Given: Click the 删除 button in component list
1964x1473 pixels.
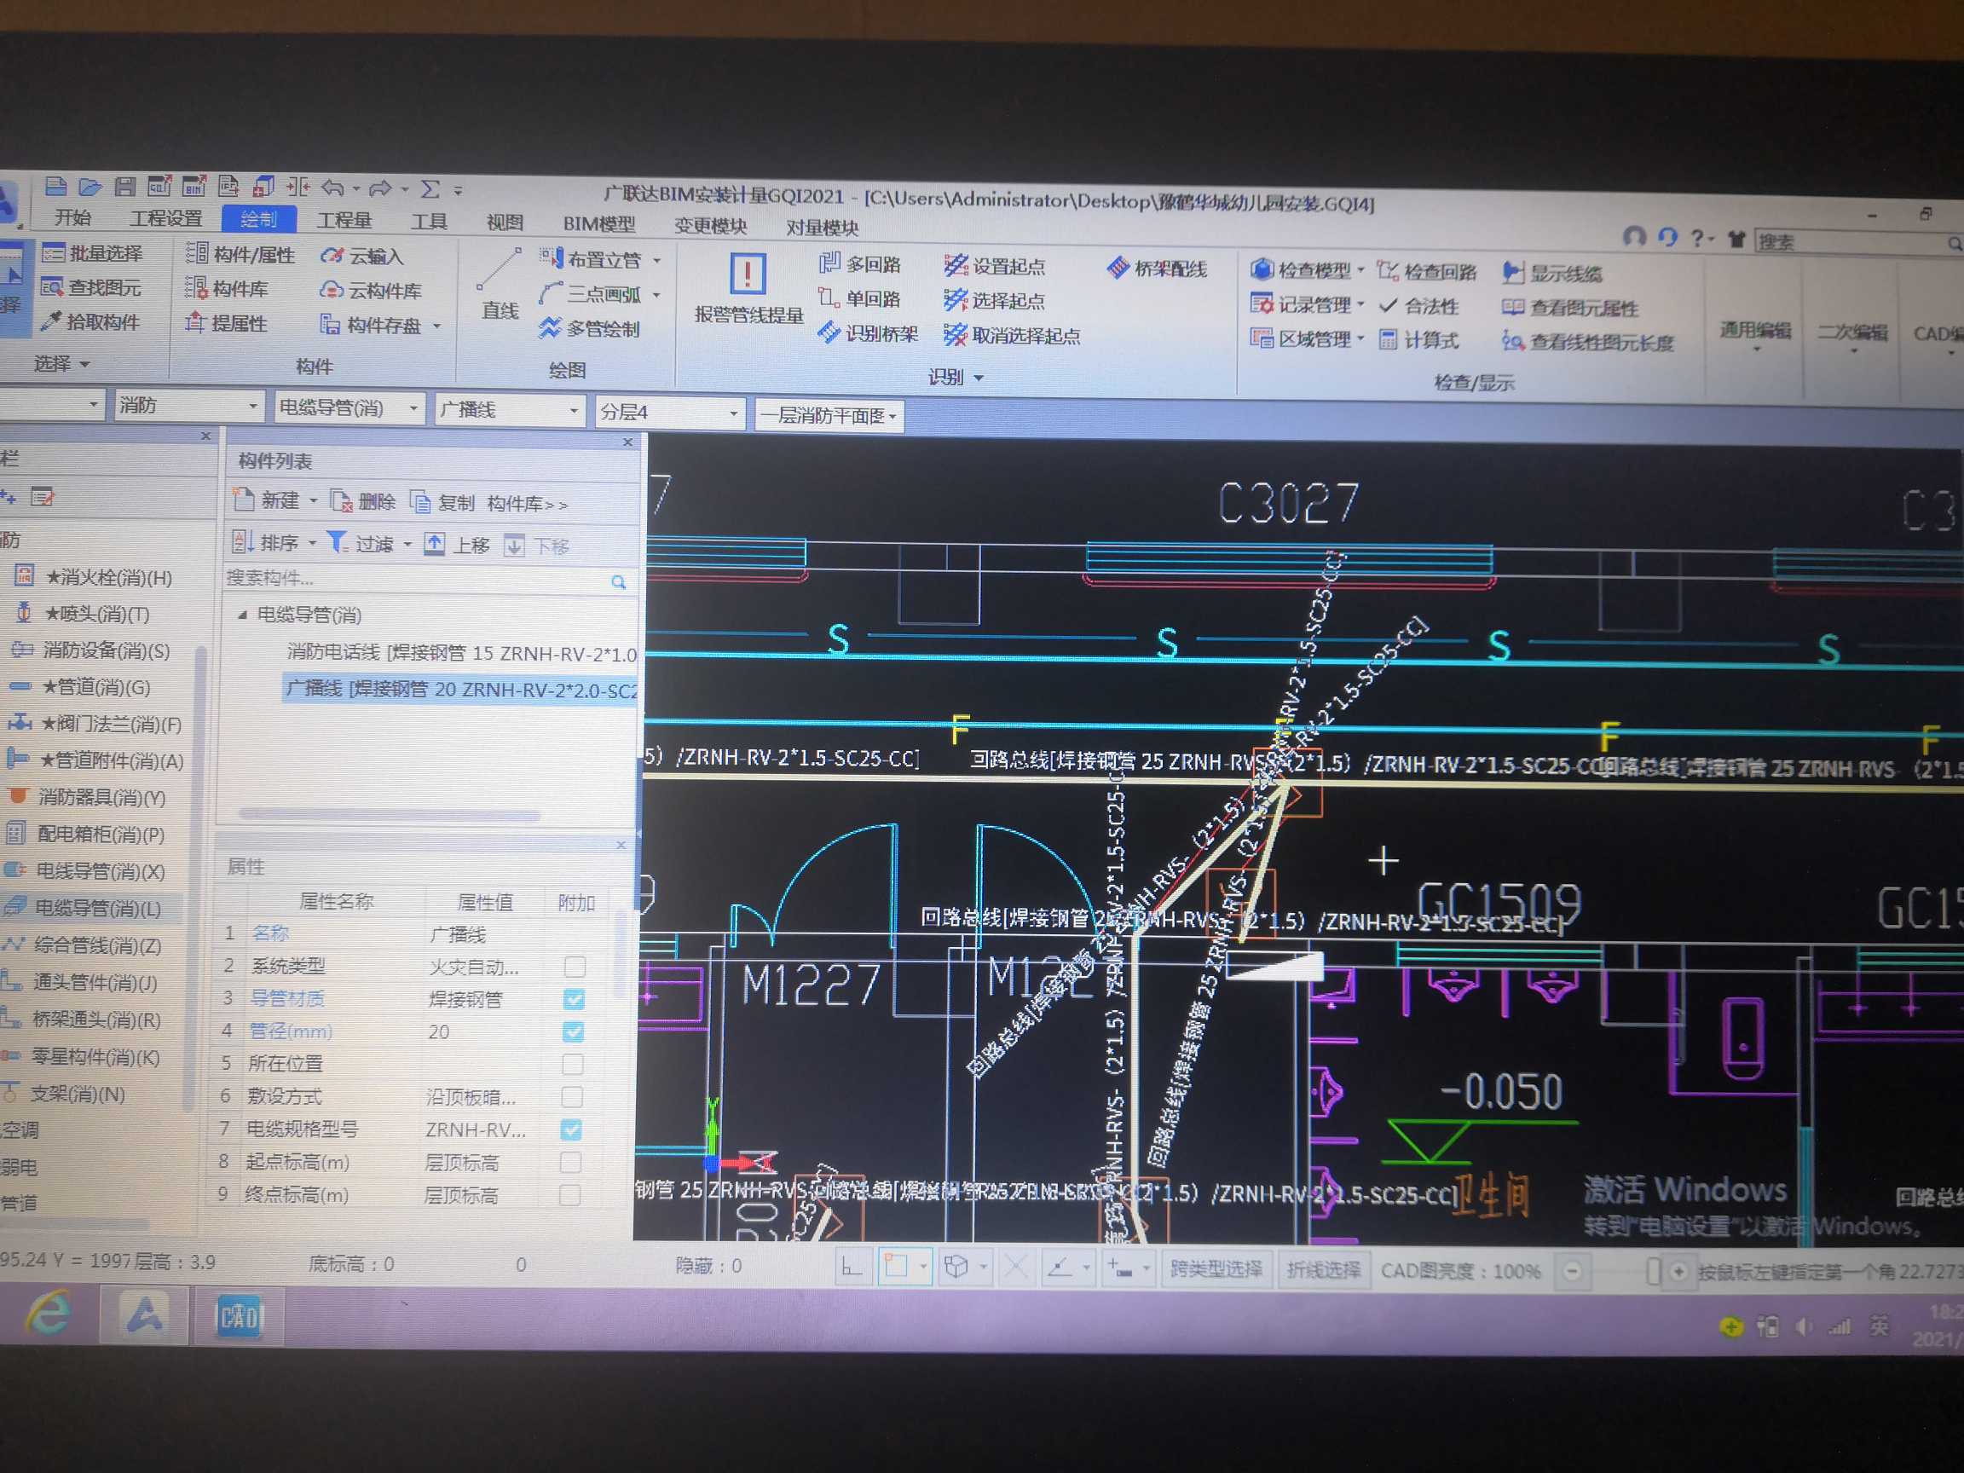Looking at the screenshot, I should pyautogui.click(x=363, y=501).
